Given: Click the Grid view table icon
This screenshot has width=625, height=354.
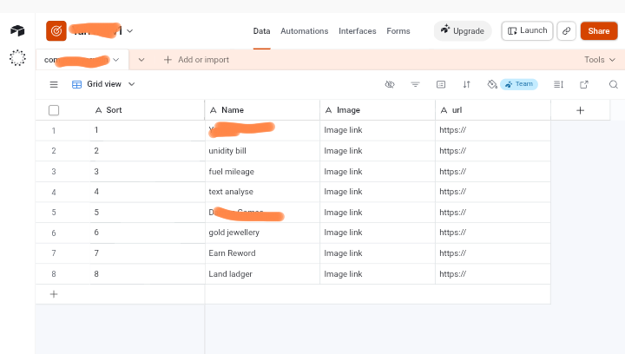Looking at the screenshot, I should click(76, 84).
